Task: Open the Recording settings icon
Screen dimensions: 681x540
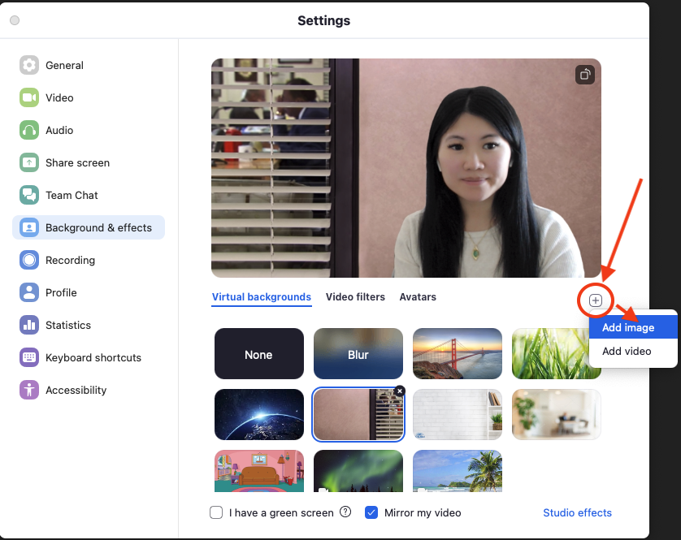Action: pyautogui.click(x=29, y=260)
